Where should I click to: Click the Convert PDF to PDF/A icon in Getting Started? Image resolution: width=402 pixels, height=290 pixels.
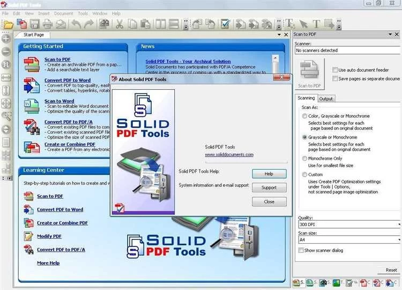pos(32,127)
